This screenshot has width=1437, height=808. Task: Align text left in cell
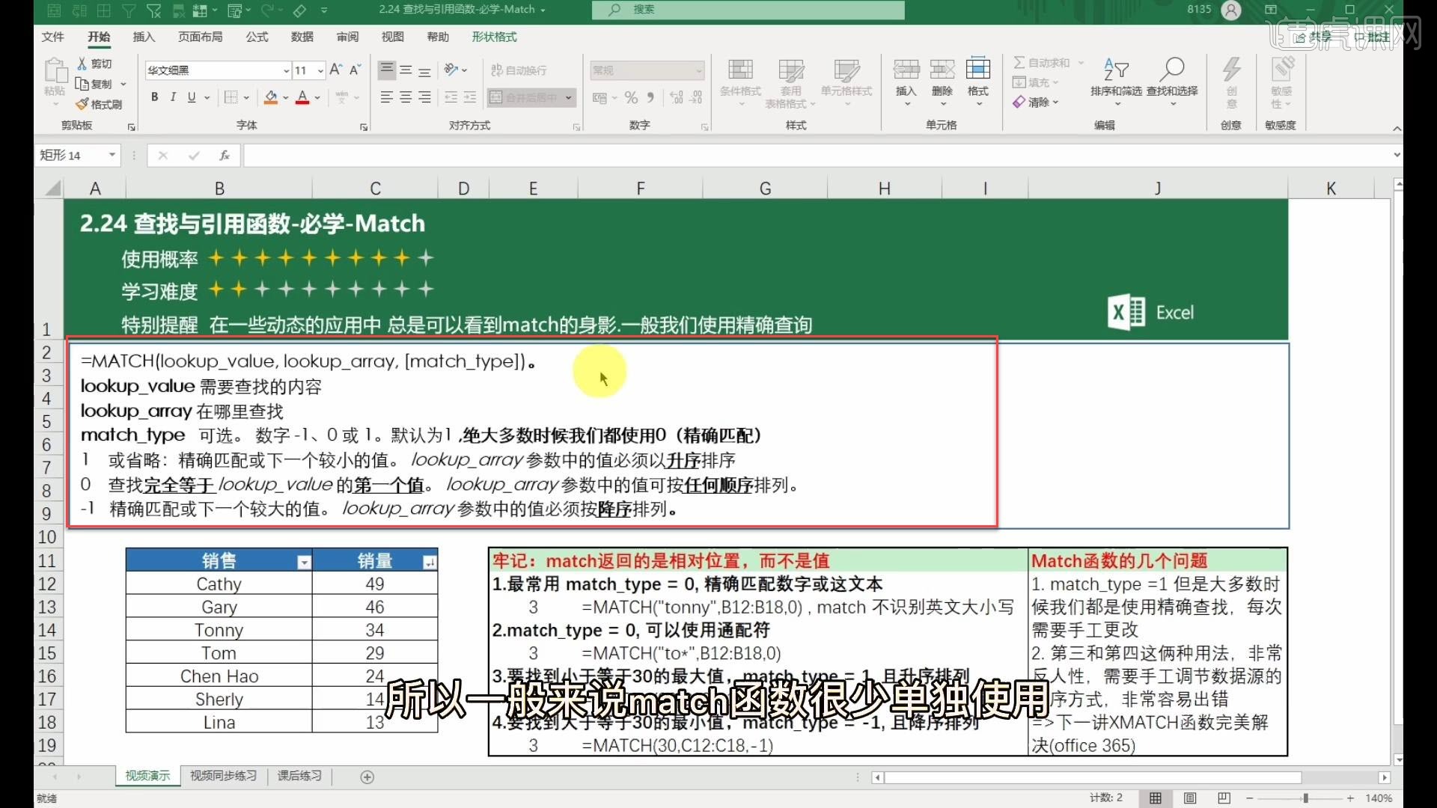click(x=387, y=97)
